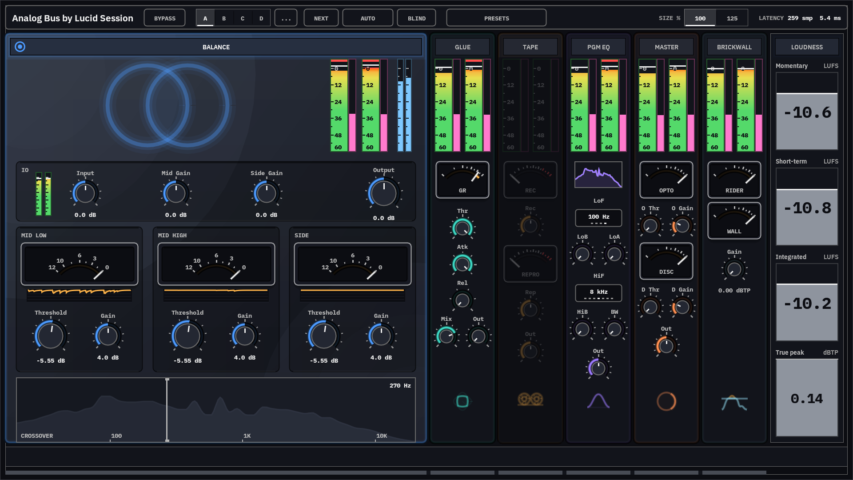Select preset slot B

point(224,18)
